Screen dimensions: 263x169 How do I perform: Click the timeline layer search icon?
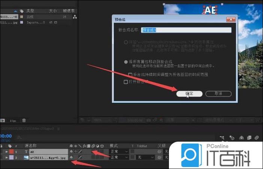[x=19, y=138]
